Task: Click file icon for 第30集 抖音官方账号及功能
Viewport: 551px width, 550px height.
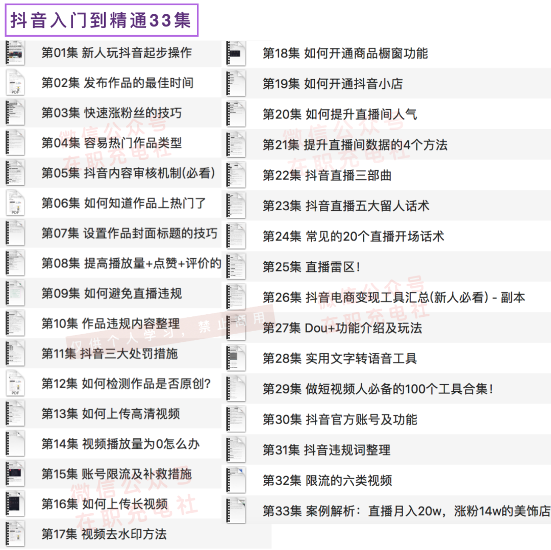Action: [x=236, y=419]
